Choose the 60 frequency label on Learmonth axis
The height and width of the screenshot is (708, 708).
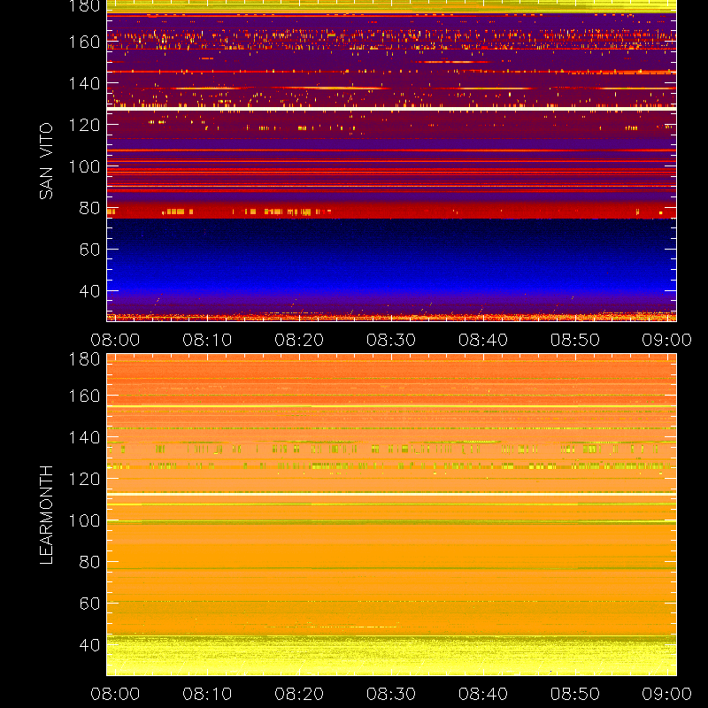point(89,604)
